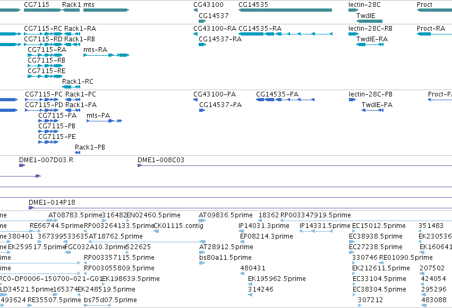
Task: Select the Proct gene label
Action: click(424, 5)
